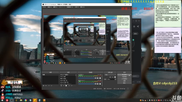Toggle visibility eye of the second source
Image resolution: width=182 pixels, height=102 pixels.
coord(61,77)
